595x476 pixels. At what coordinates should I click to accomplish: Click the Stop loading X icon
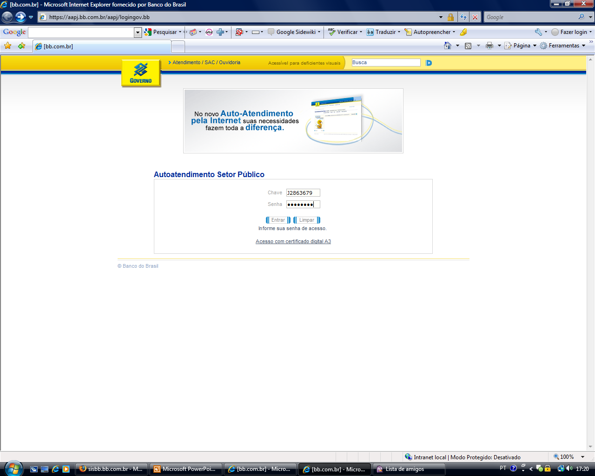pos(475,17)
